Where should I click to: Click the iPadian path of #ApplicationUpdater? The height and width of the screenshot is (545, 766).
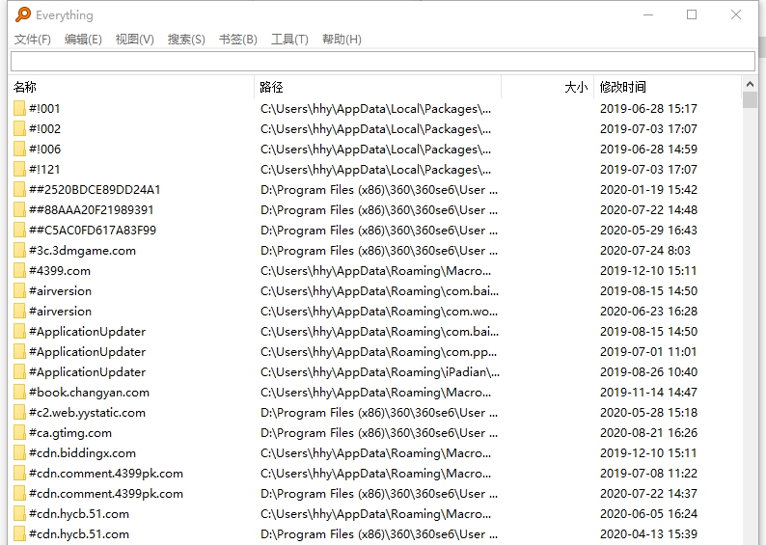[380, 372]
